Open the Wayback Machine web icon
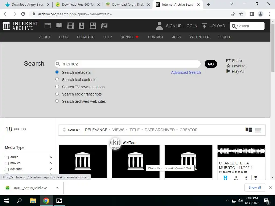 tap(48, 26)
